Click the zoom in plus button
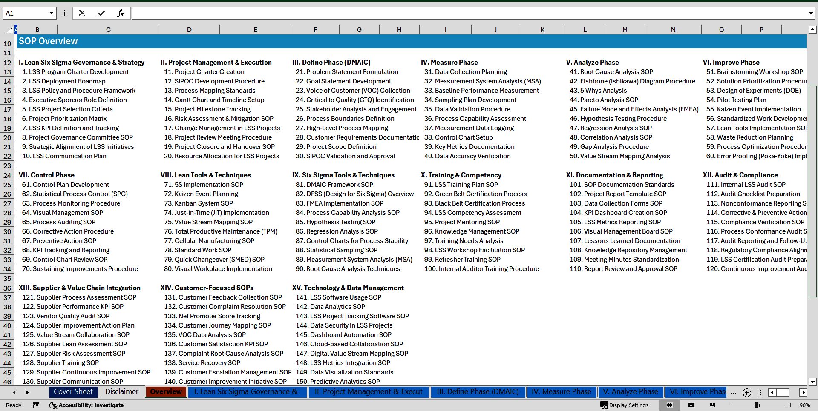This screenshot has width=818, height=411. 790,405
